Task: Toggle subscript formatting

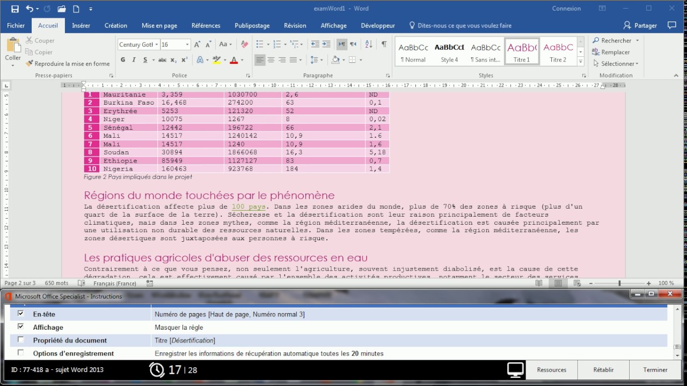Action: [x=174, y=60]
